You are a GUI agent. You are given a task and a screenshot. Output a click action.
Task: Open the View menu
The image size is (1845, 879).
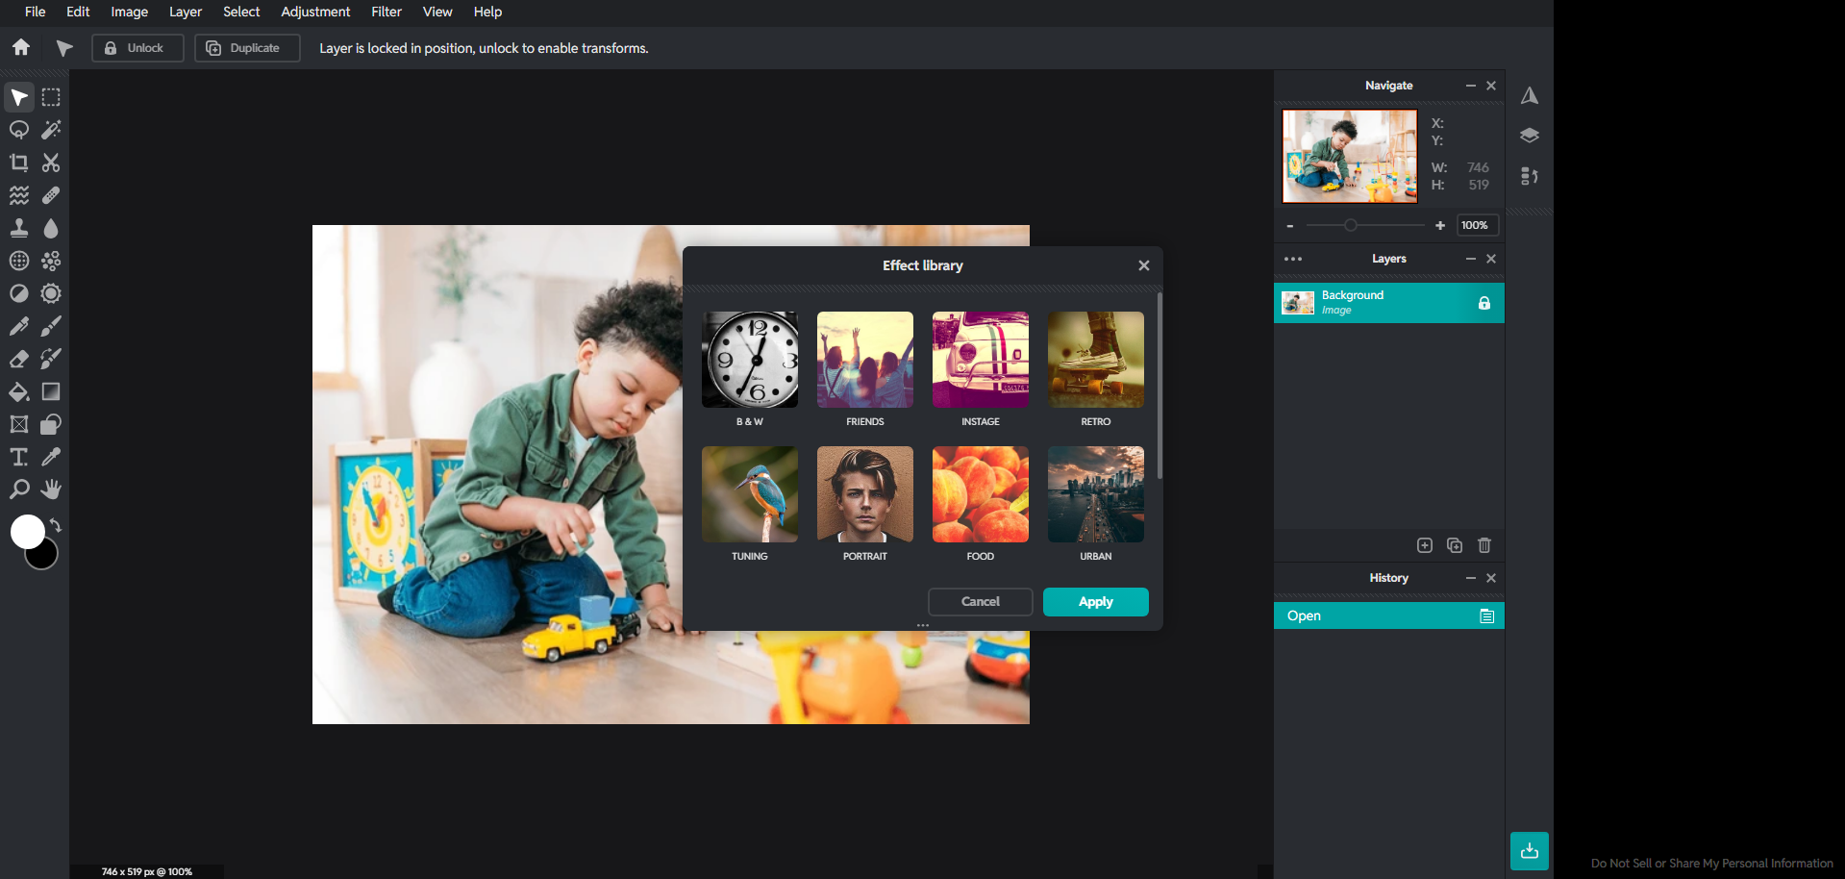[x=437, y=12]
